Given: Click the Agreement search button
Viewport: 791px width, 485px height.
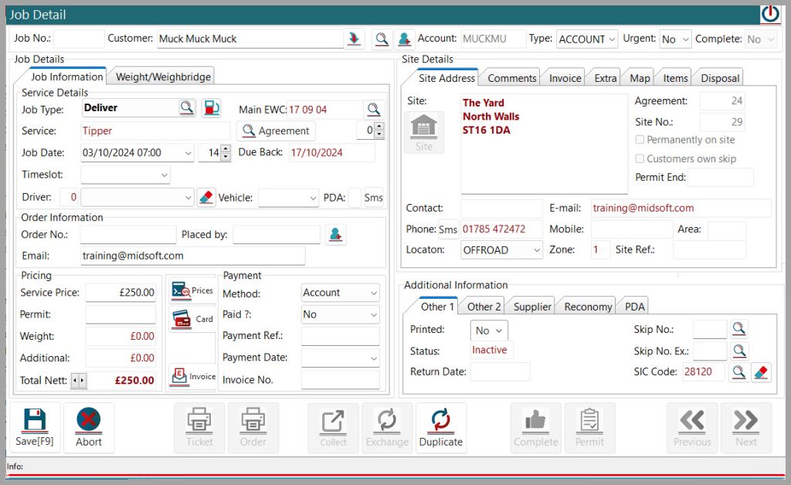Looking at the screenshot, I should (x=276, y=131).
